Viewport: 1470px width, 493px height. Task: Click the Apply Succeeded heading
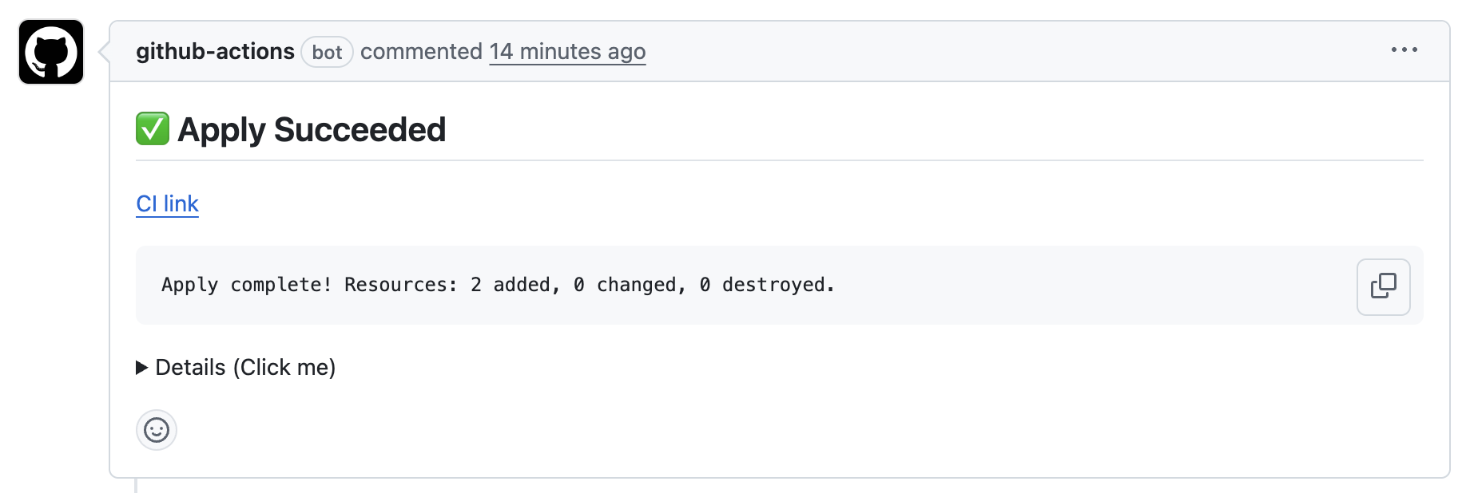click(x=312, y=129)
